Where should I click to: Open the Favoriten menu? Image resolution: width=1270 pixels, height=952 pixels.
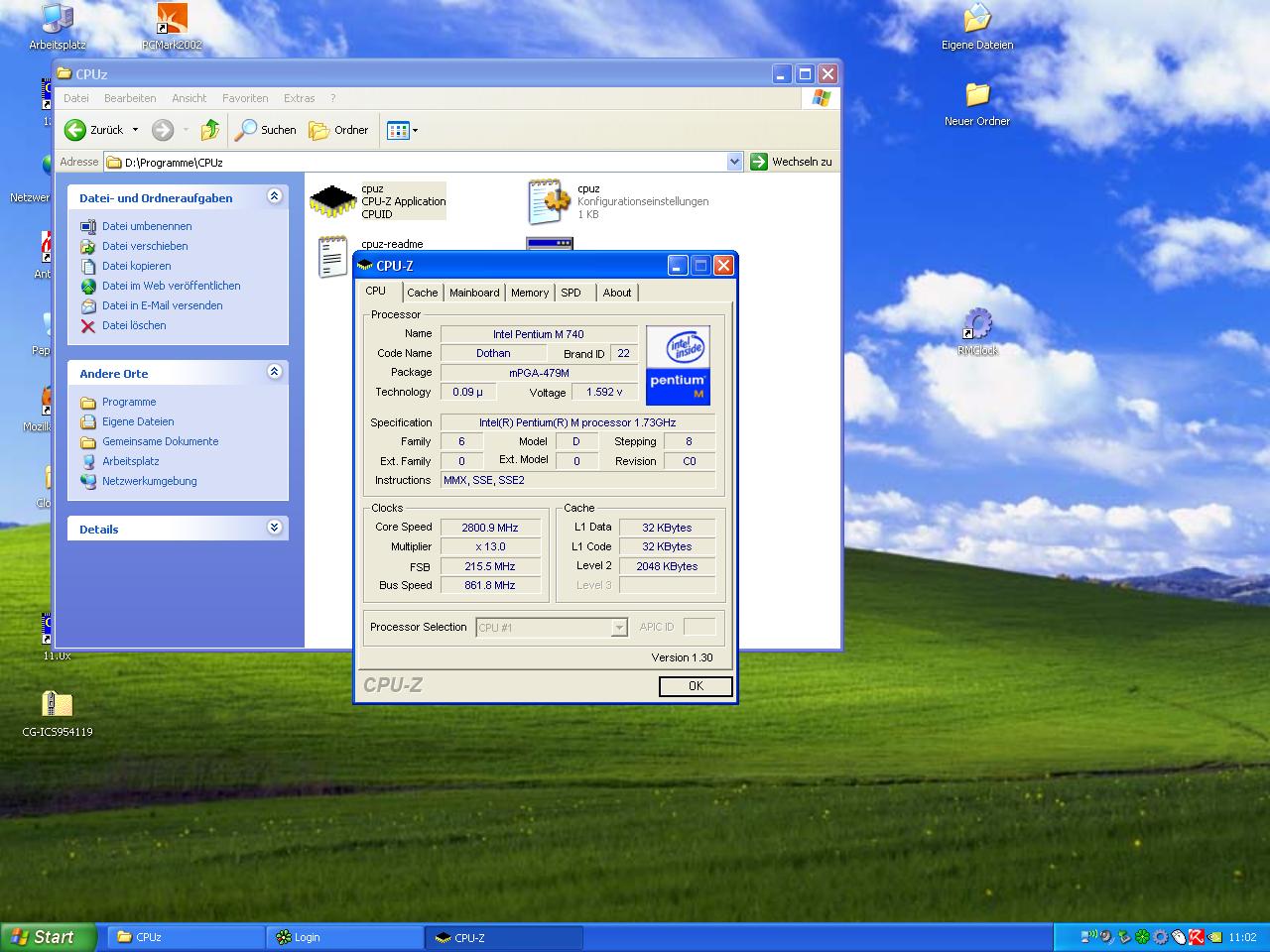[245, 98]
